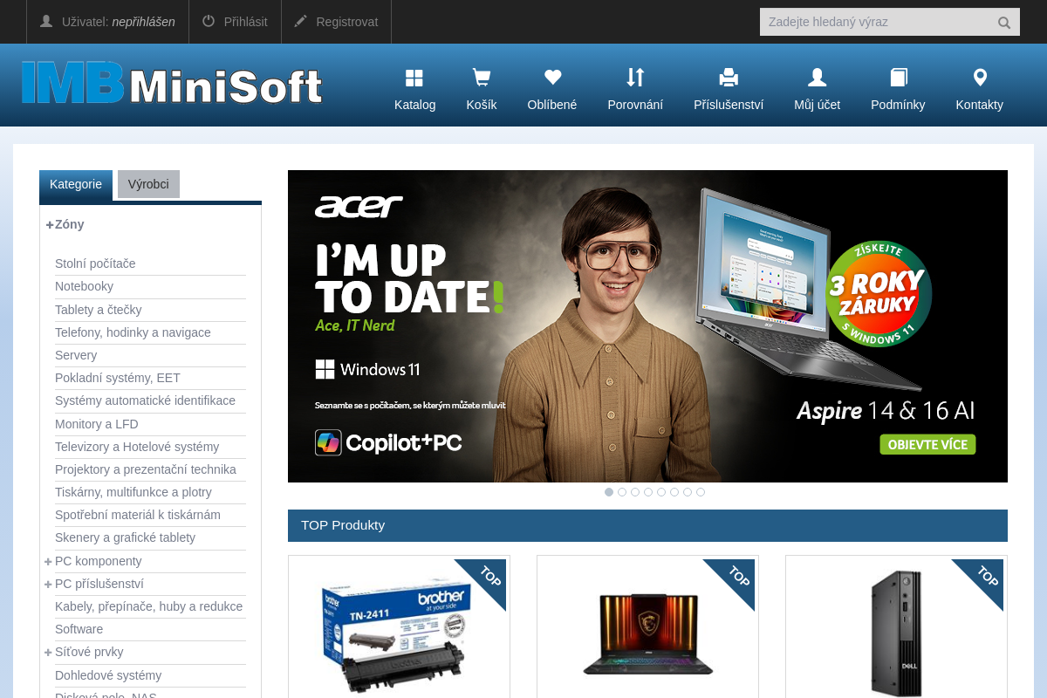Open the Oblíbené heart icon

[x=551, y=78]
